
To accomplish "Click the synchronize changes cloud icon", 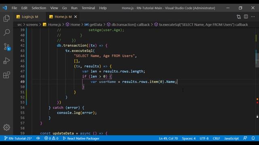I will click(38, 139).
